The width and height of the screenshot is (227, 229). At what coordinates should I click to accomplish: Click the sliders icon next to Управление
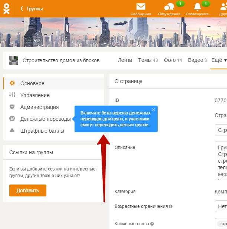click(12, 95)
